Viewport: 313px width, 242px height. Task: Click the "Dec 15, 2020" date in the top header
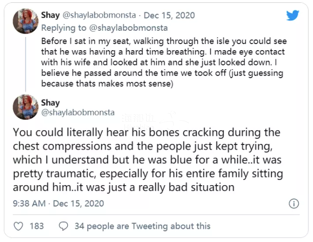(x=169, y=15)
